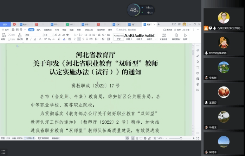The image size is (245, 156).
Task: Apply the Heading 1 (标题 1) style
Action: point(129,37)
